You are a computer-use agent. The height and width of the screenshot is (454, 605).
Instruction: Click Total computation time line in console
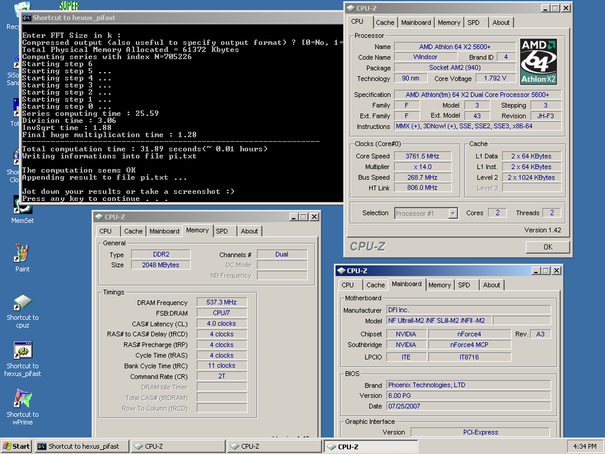[145, 149]
